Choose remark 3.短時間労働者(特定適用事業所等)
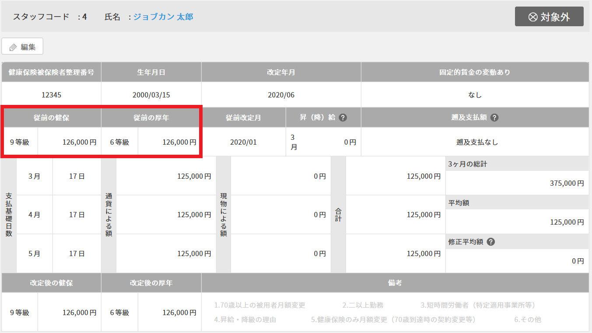592x333 pixels. click(478, 305)
